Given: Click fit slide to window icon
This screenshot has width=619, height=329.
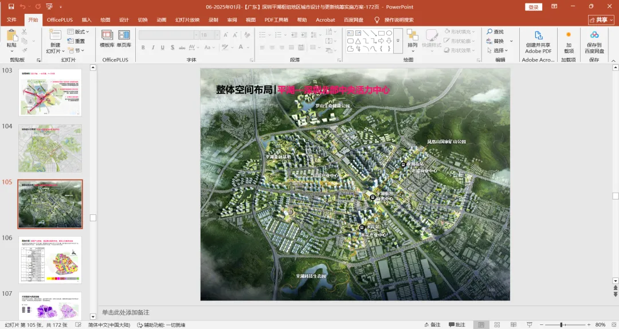Looking at the screenshot, I should (x=613, y=324).
